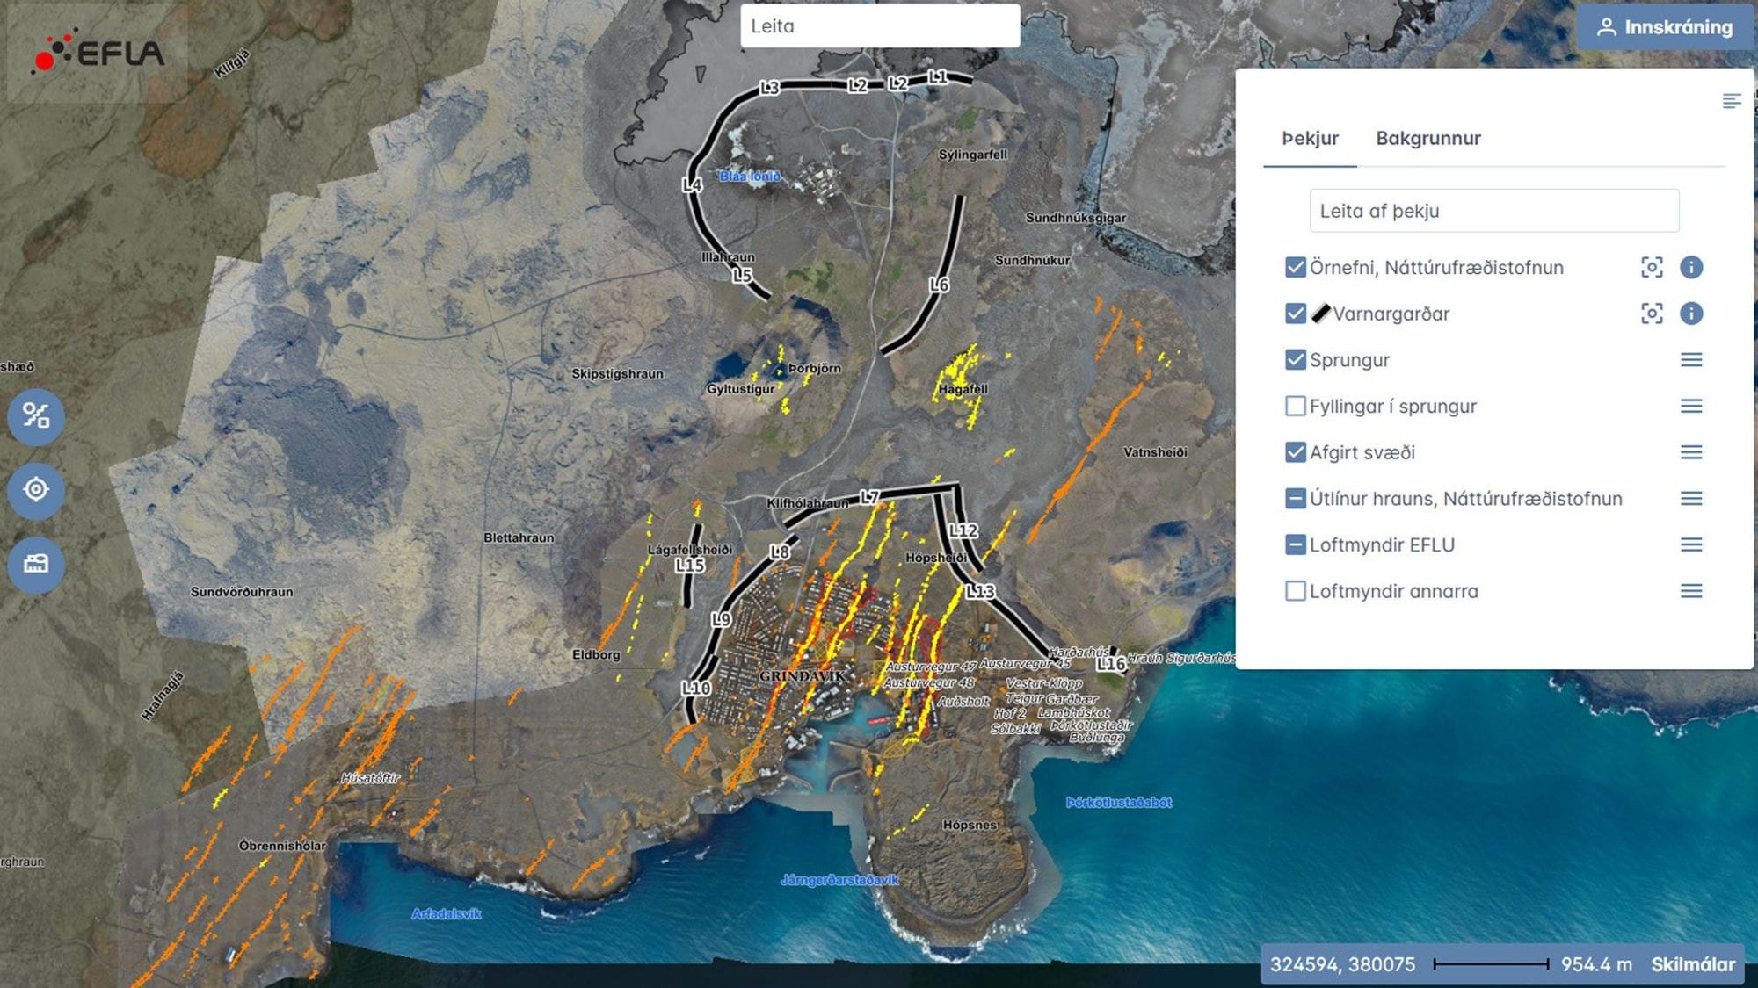Click the L15 barrier label

point(690,566)
